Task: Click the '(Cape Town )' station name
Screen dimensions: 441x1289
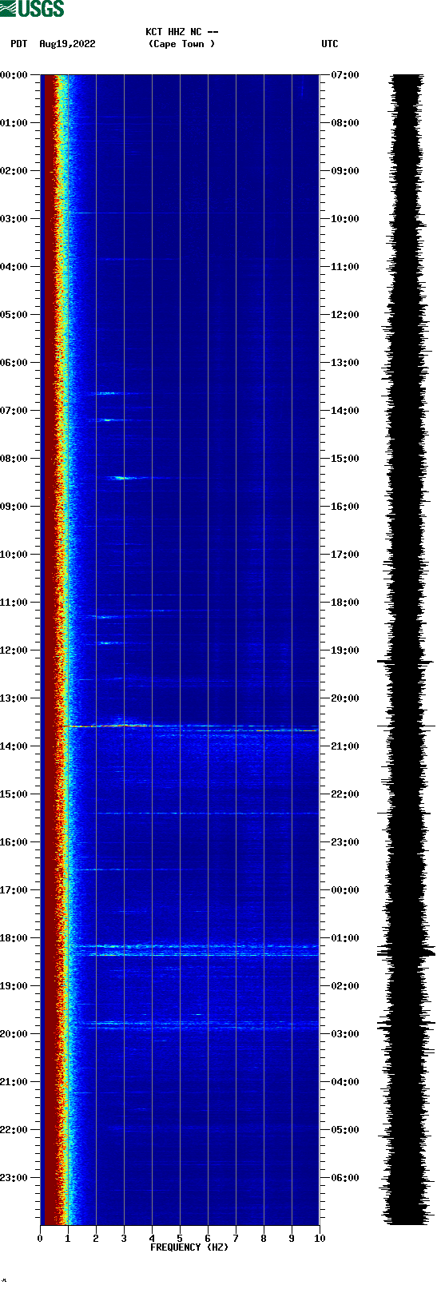Action: [182, 44]
